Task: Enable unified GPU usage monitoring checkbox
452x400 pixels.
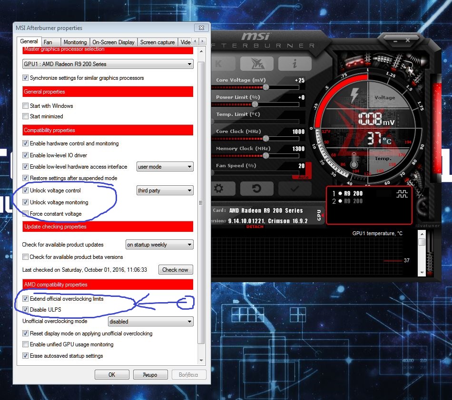Action: click(x=25, y=344)
